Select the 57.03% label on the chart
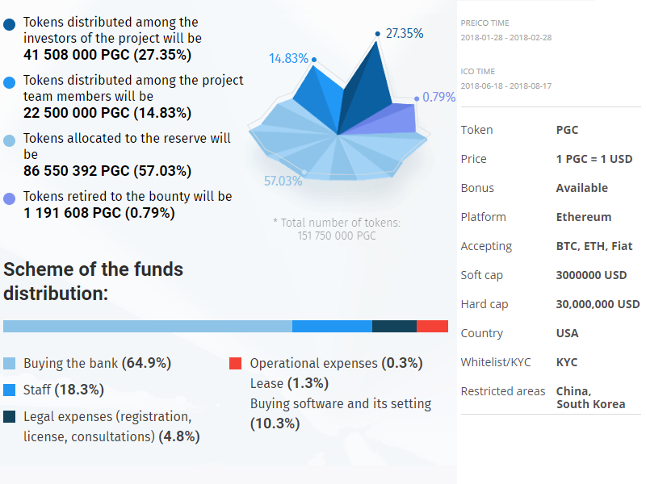The height and width of the screenshot is (484, 646). [283, 181]
